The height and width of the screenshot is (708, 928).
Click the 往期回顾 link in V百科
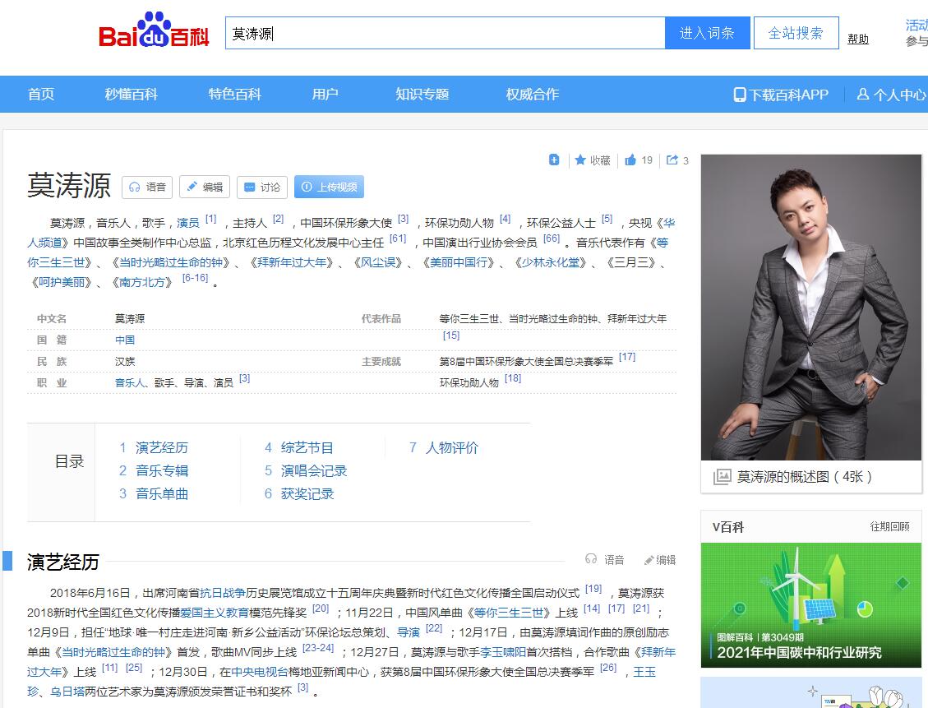click(889, 527)
